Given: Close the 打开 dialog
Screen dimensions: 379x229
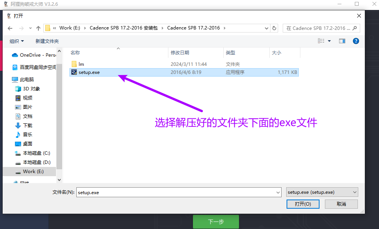Looking at the screenshot, I should point(359,16).
